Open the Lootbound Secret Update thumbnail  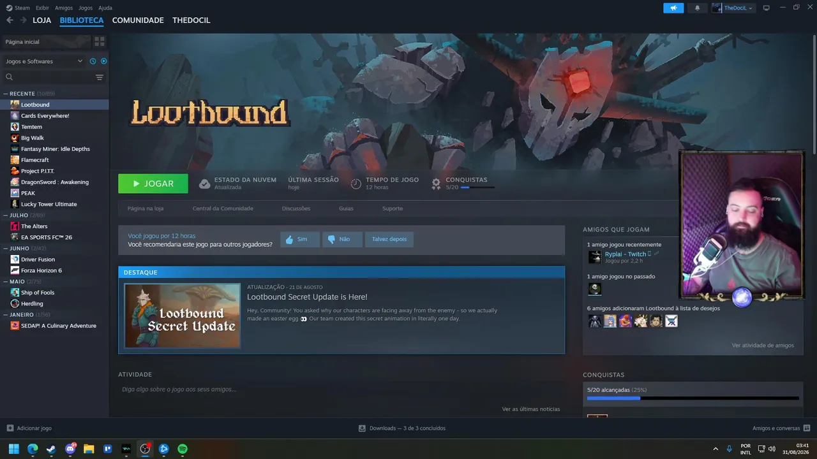click(183, 316)
